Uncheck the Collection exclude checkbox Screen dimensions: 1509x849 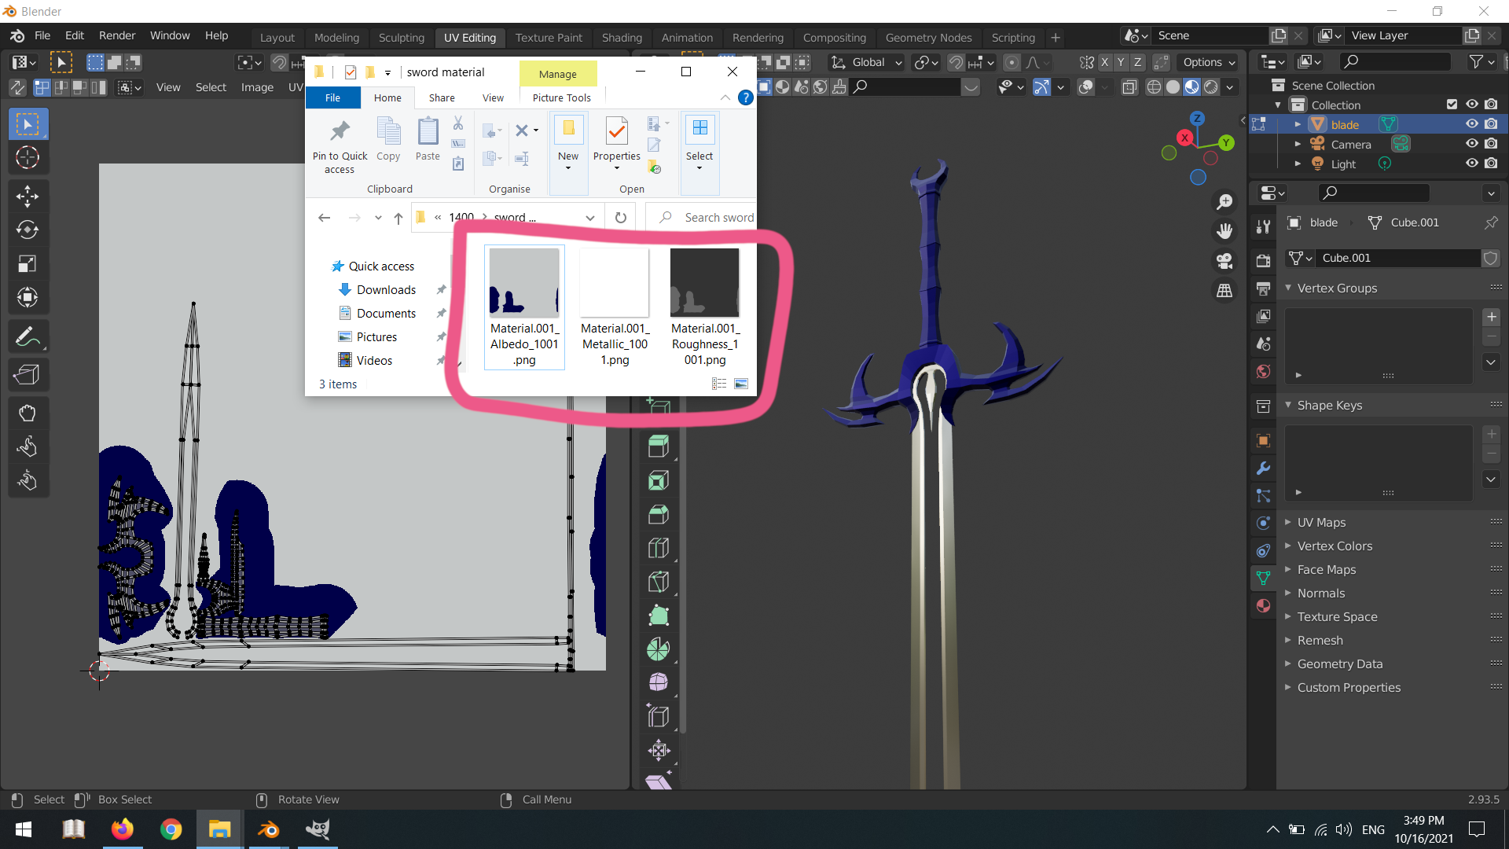coord(1452,105)
